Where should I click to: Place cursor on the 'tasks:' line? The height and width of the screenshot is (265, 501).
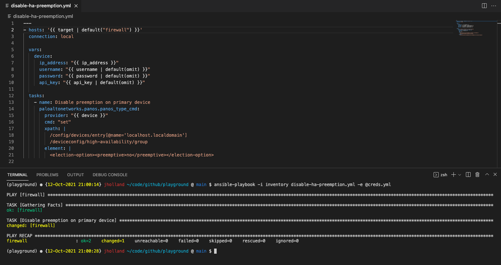pos(37,95)
